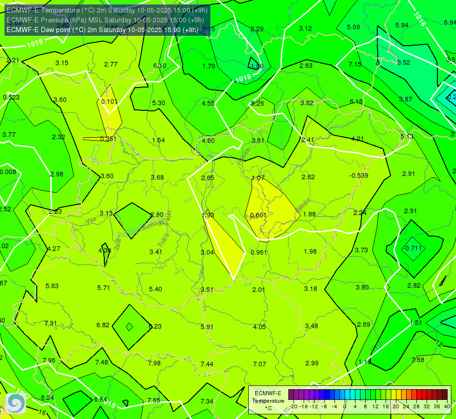Click the dew point value '7.44'
Viewport: 456px width, 419px height.
coord(207,364)
